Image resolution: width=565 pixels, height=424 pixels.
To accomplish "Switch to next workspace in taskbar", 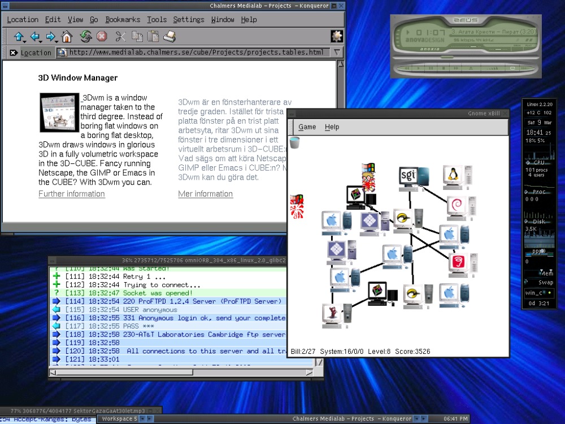I will 149,418.
